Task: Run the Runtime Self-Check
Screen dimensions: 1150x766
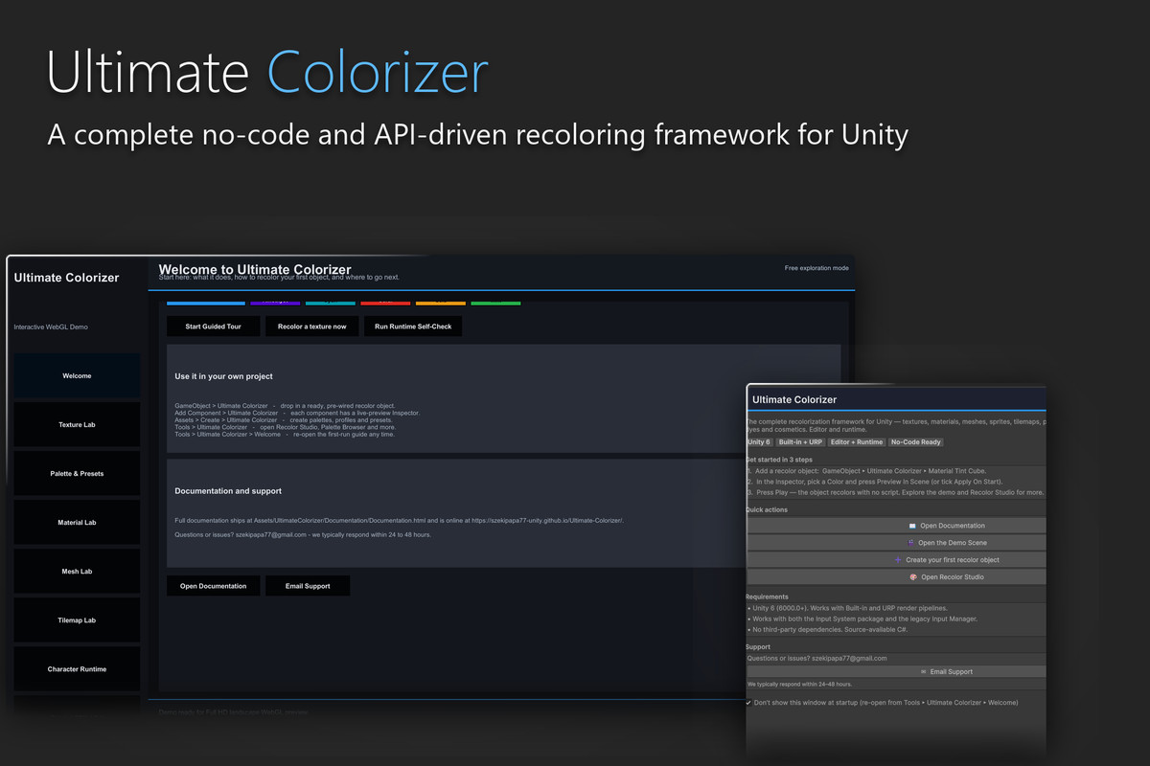Action: click(413, 327)
